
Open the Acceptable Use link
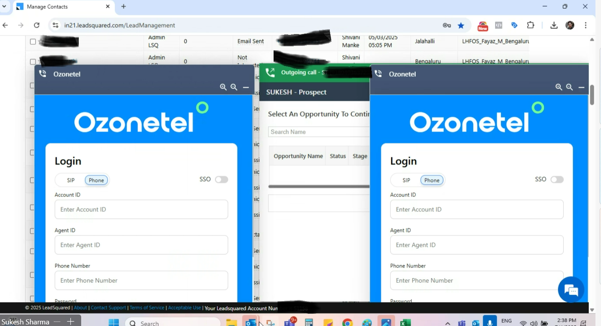click(x=184, y=308)
